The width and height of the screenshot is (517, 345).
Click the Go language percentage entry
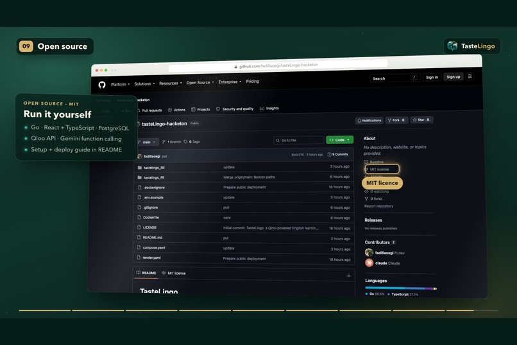[x=375, y=294]
